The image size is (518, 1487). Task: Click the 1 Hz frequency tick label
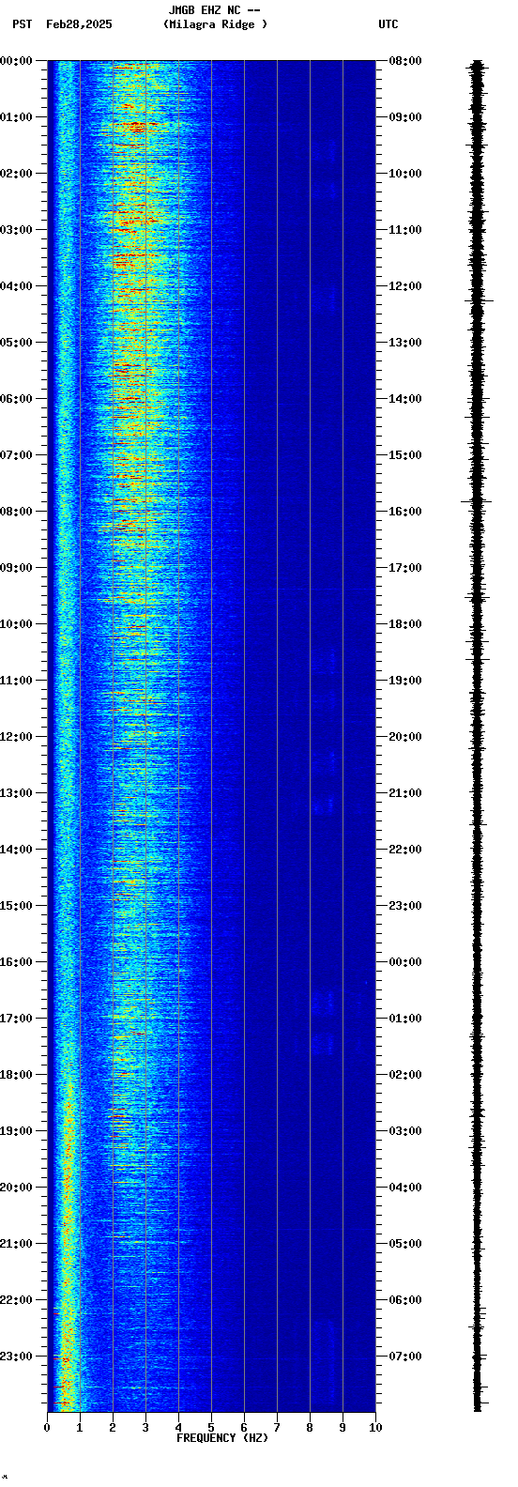[80, 1428]
